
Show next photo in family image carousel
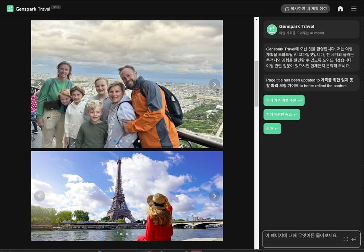214,84
